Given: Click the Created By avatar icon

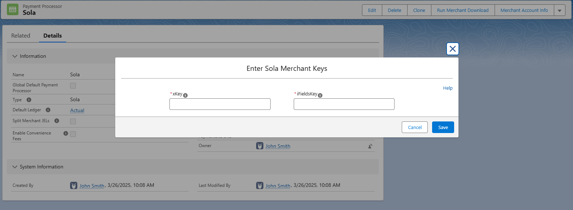Looking at the screenshot, I should pyautogui.click(x=74, y=185).
